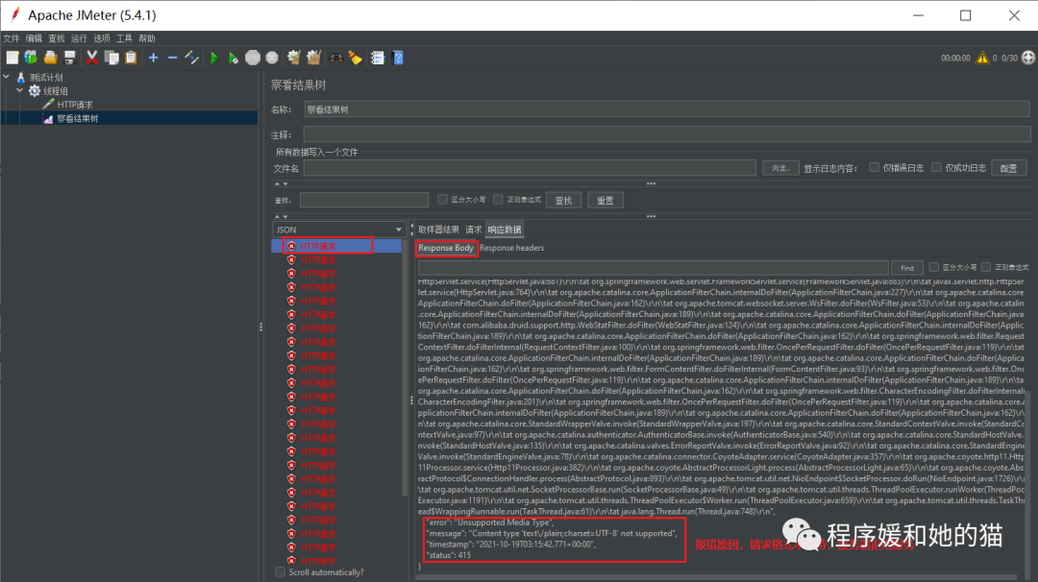Screen dimensions: 1038x582
Task: Tick 正则表达式 next to the Find button
Action: 986,267
